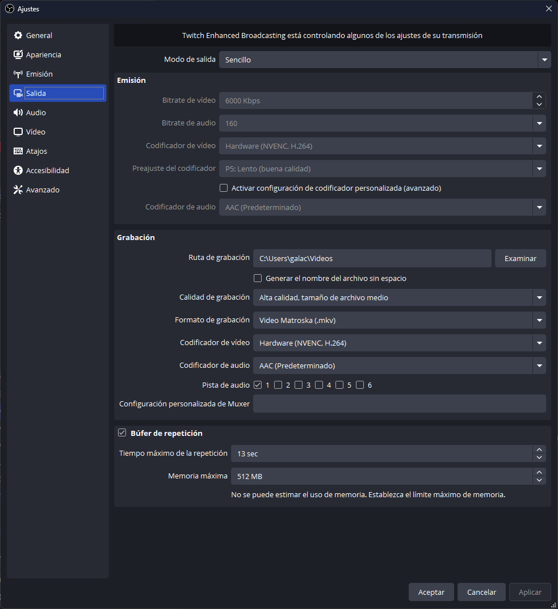
Task: Click the Vídeo monitor icon
Action: [18, 132]
